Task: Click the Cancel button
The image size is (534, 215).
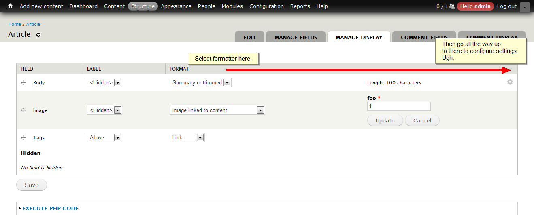Action: tap(422, 120)
